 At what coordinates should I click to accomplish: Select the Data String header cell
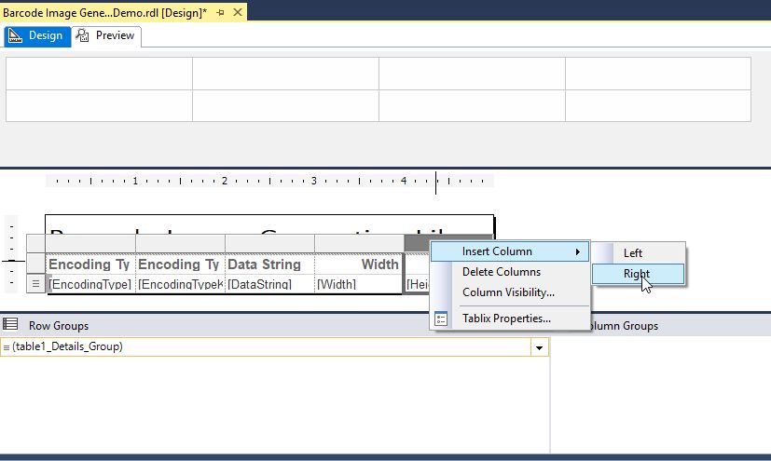[x=269, y=264]
